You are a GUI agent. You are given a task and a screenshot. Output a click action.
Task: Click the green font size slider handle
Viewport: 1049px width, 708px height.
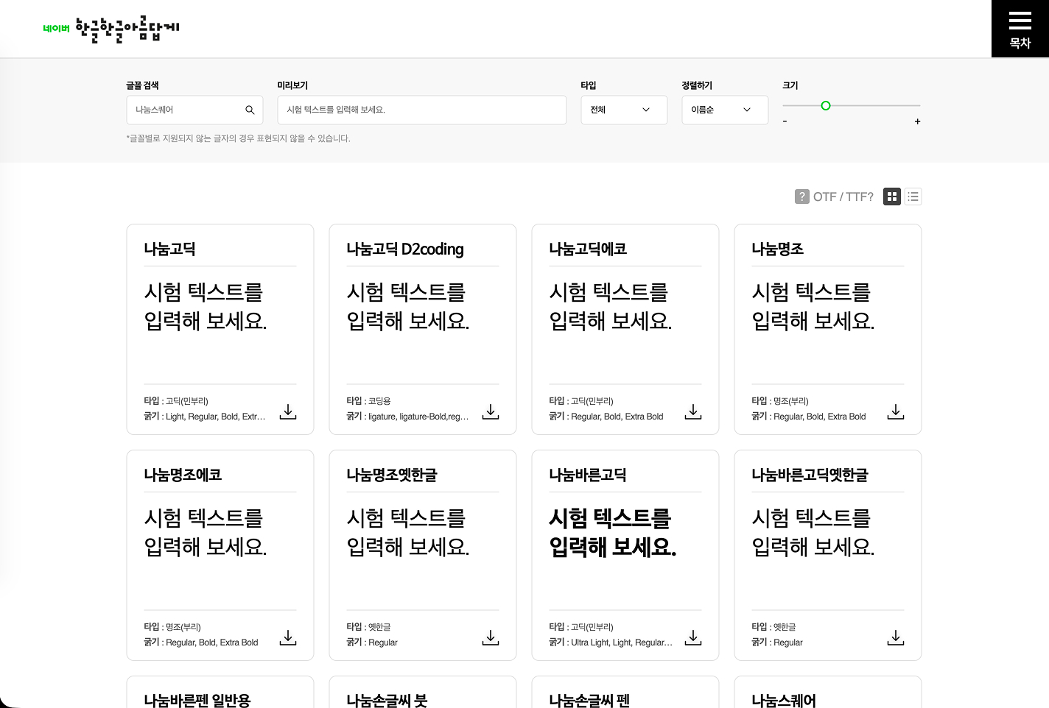826,105
